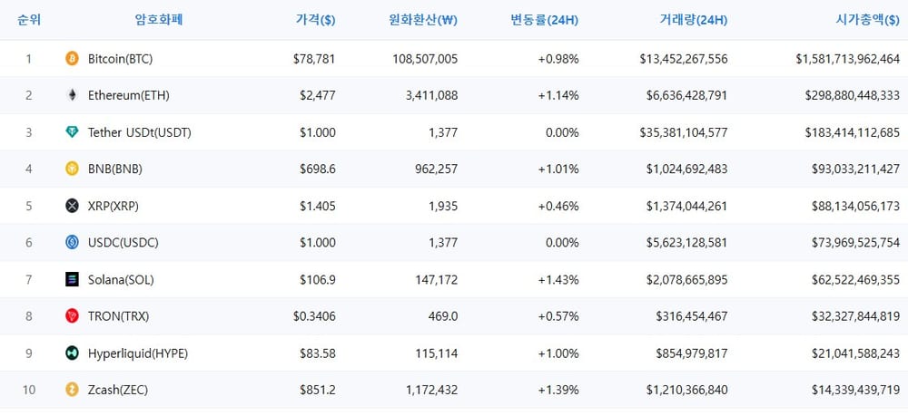Screen dimensions: 908x416
Task: Select Tether volume $35,381,104,577
Action: pos(684,133)
